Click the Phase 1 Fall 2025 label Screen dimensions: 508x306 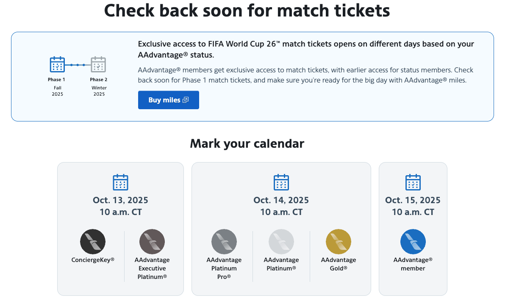pos(57,87)
